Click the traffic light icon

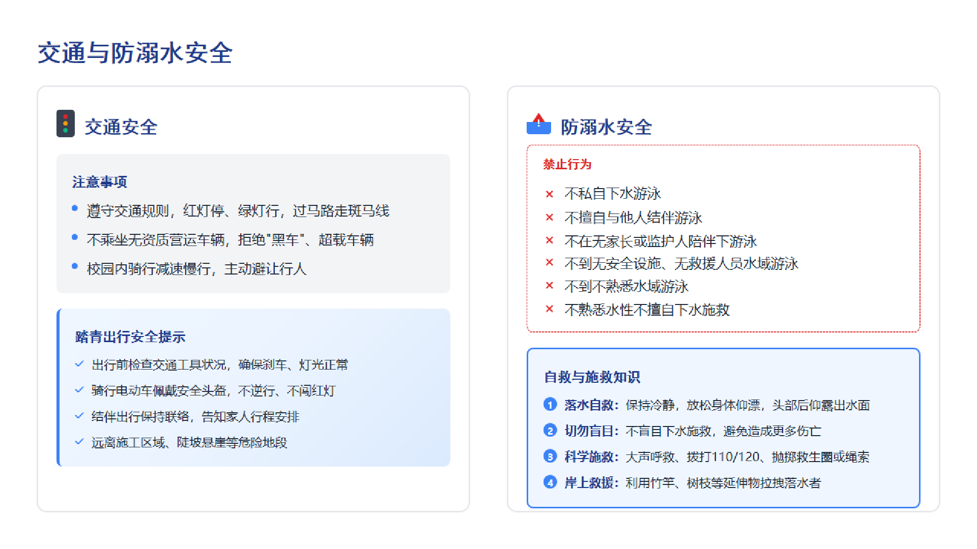65,124
